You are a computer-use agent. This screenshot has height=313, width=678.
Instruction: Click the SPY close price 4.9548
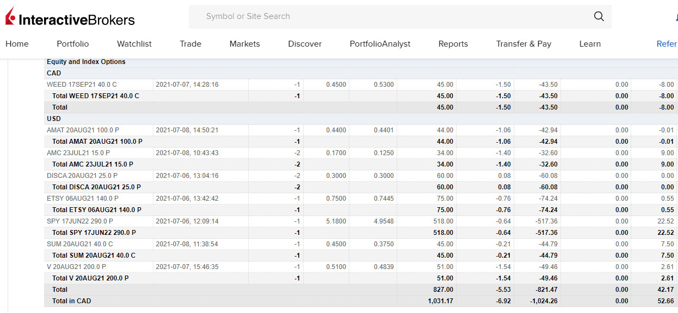[384, 221]
